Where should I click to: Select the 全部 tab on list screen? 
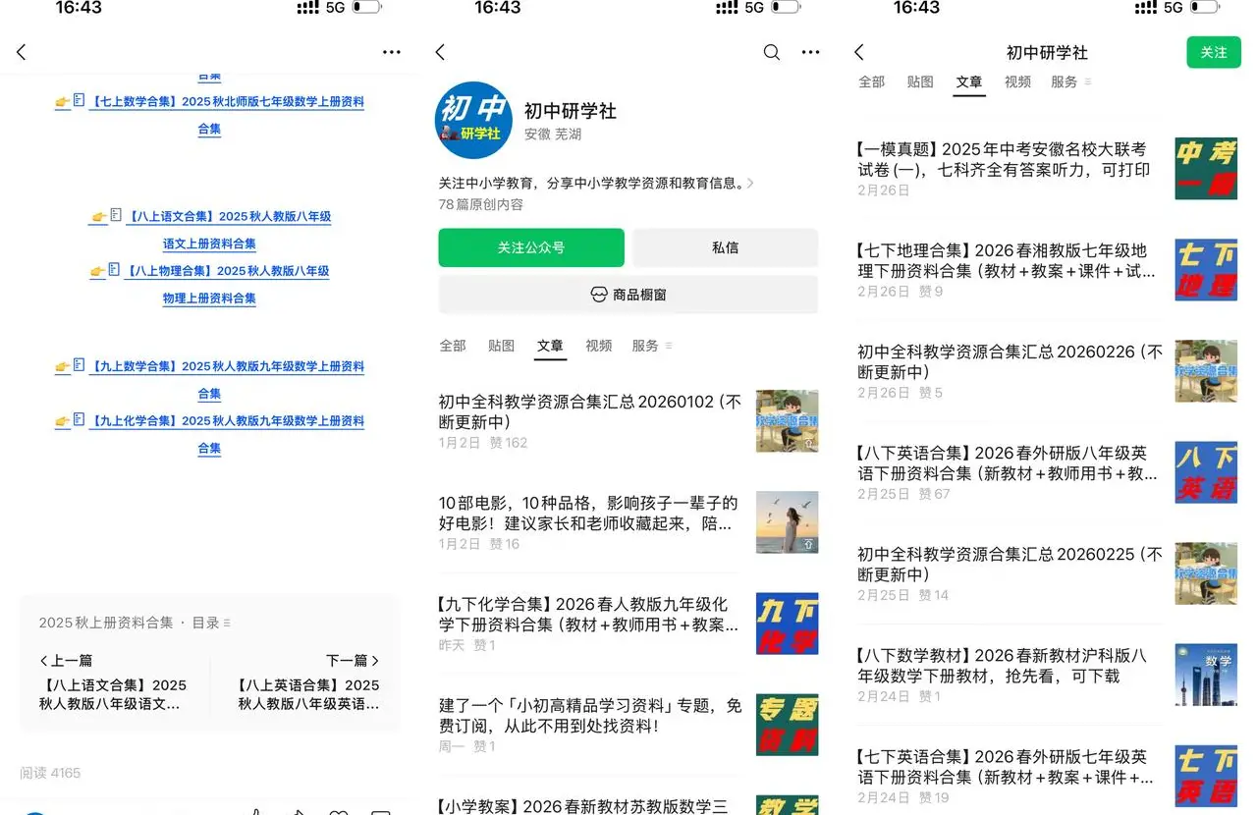(872, 81)
